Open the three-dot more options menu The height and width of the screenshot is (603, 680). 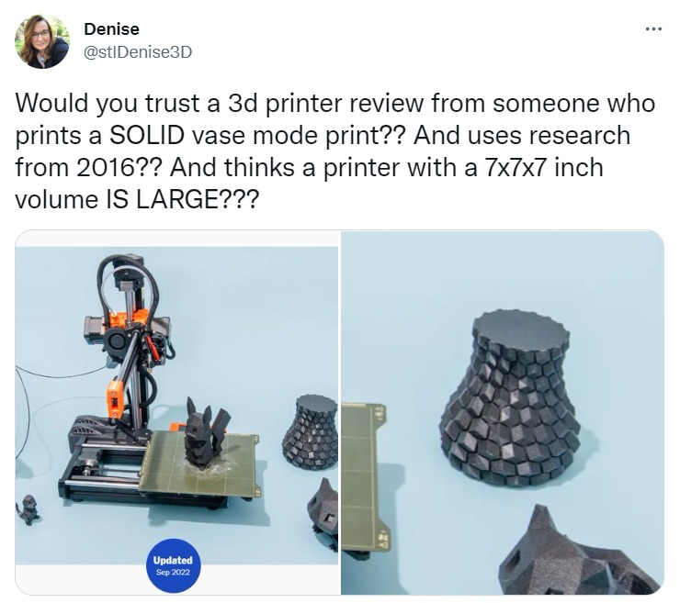tap(653, 29)
